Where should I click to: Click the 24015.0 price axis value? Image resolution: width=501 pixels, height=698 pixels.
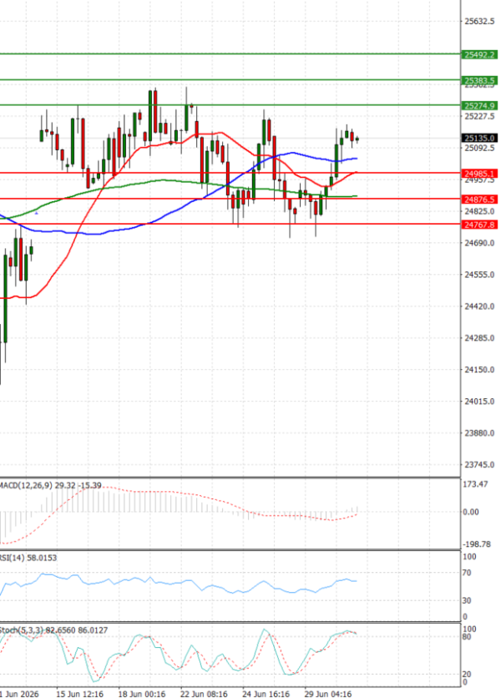[x=479, y=402]
